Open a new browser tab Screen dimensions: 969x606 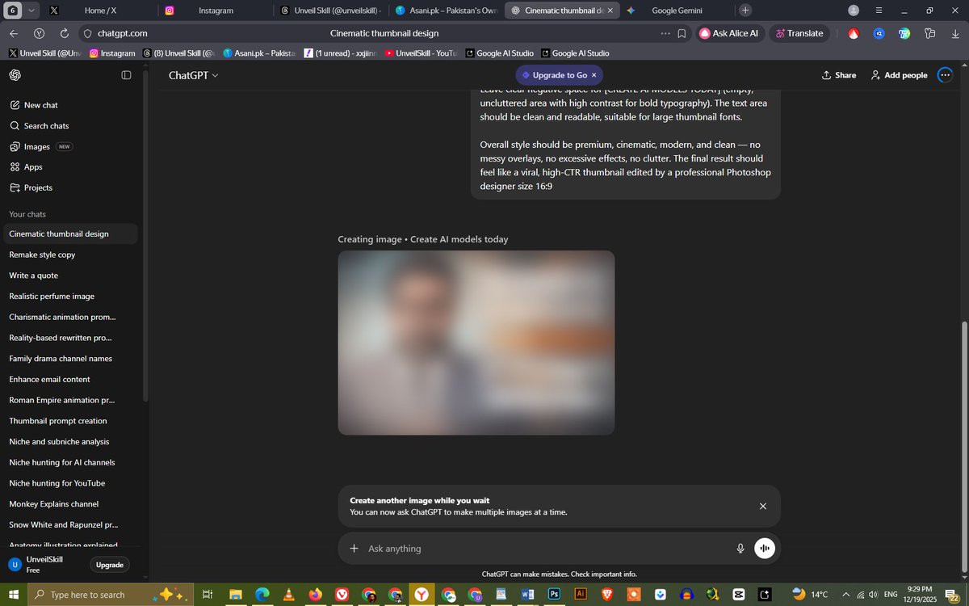tap(745, 11)
